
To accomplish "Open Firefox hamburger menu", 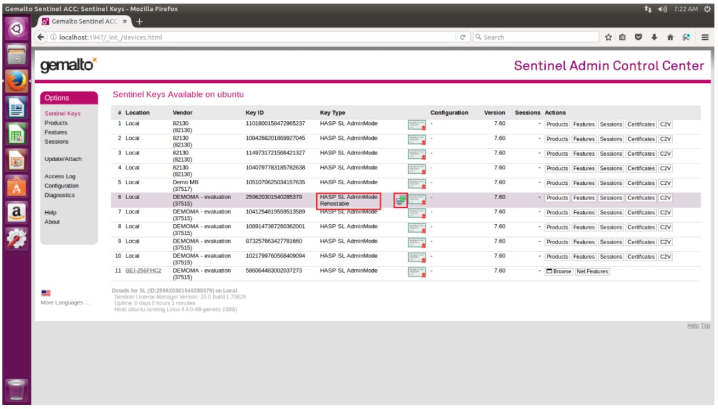I will point(704,37).
